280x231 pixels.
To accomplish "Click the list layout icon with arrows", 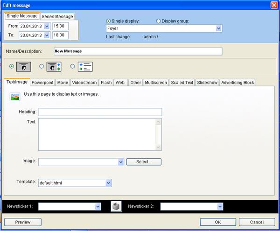I will [x=84, y=66].
